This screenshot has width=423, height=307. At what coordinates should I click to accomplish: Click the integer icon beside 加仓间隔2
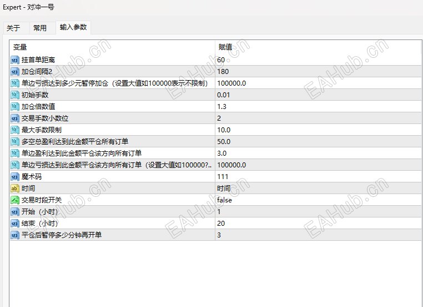click(x=15, y=72)
